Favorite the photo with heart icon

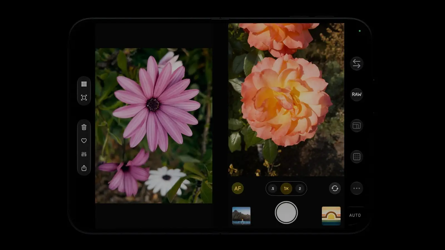click(x=84, y=141)
